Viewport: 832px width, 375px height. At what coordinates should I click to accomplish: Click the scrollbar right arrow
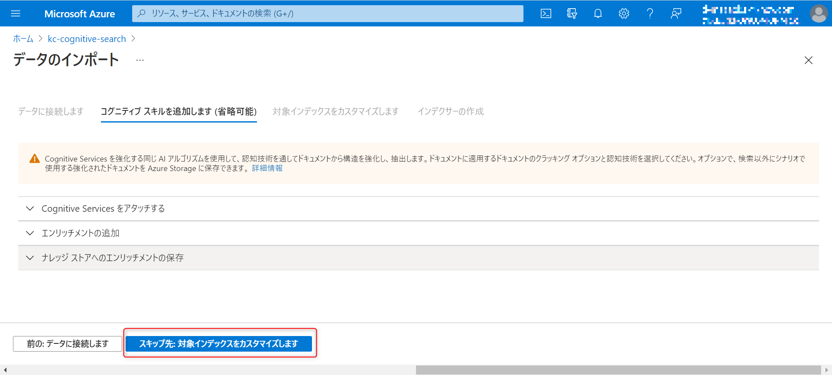tap(827, 370)
